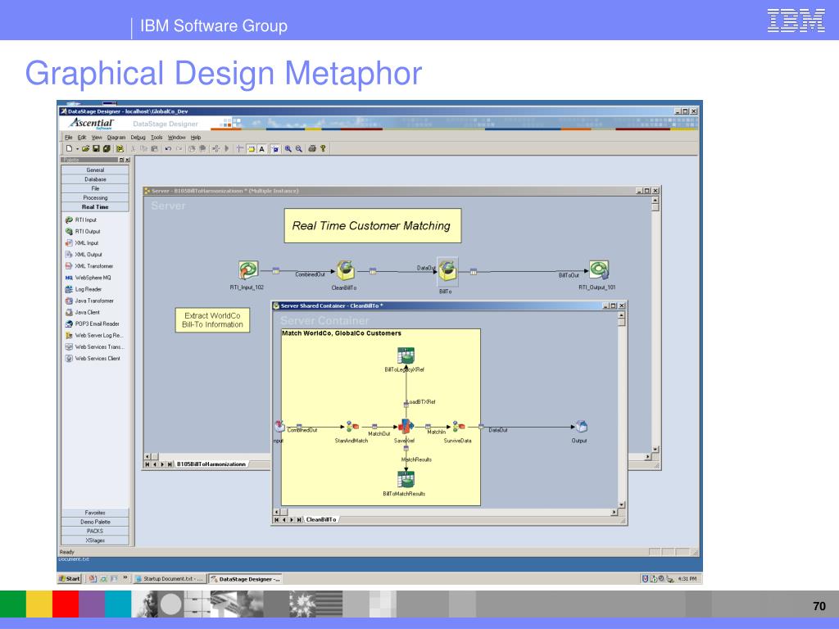Select XML Output palette stage
The image size is (839, 629).
pyautogui.click(x=84, y=255)
